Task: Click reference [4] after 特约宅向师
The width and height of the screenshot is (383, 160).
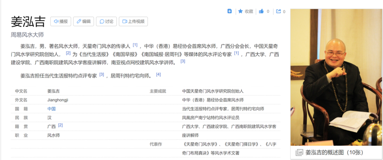Action: click(x=158, y=74)
